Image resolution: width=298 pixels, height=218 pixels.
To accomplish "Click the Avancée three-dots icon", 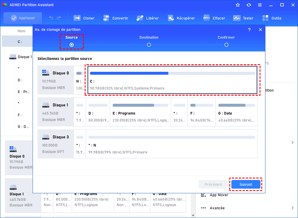I will click(x=203, y=208).
